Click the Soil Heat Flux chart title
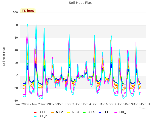Image resolution: width=161 pixels, height=121 pixels. [80, 3]
